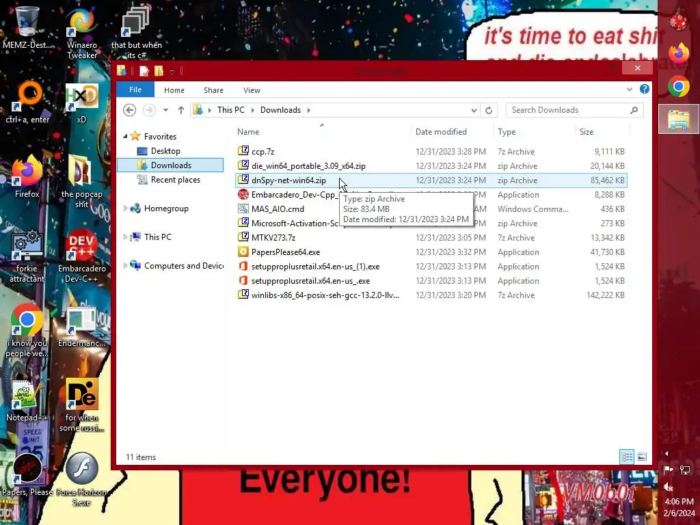
Task: Select the winlibs-x86_64-posix-seh-gcc archive
Action: point(431,295)
